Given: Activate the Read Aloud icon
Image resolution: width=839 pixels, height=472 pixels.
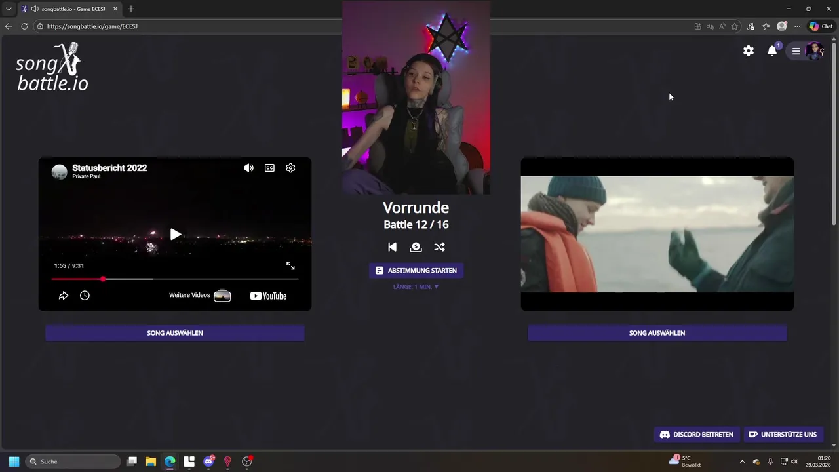Looking at the screenshot, I should 722,26.
